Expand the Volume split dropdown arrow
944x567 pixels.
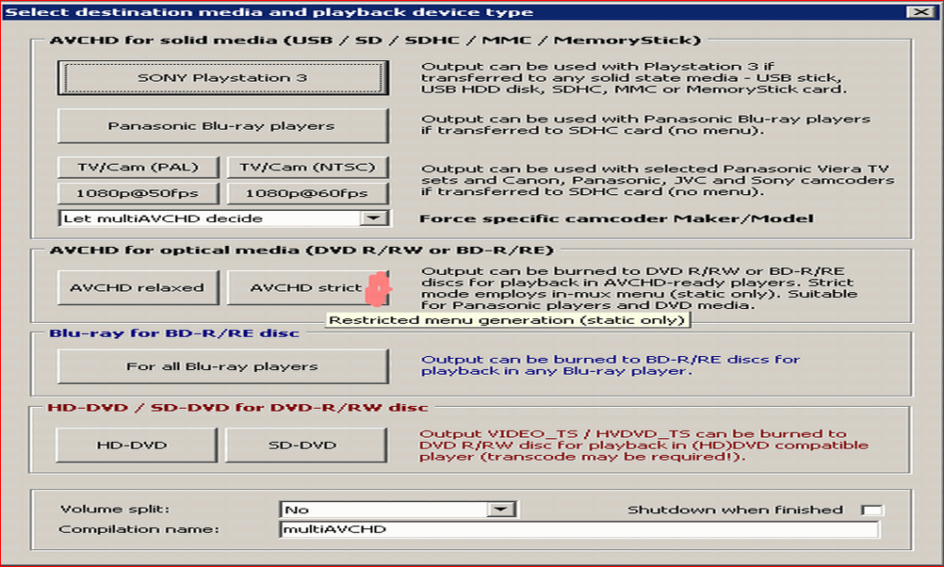click(x=498, y=510)
